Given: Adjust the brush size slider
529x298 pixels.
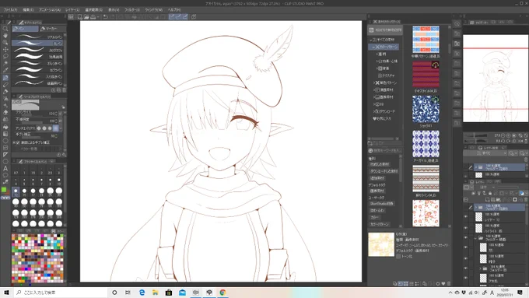Looking at the screenshot, I should [32, 114].
